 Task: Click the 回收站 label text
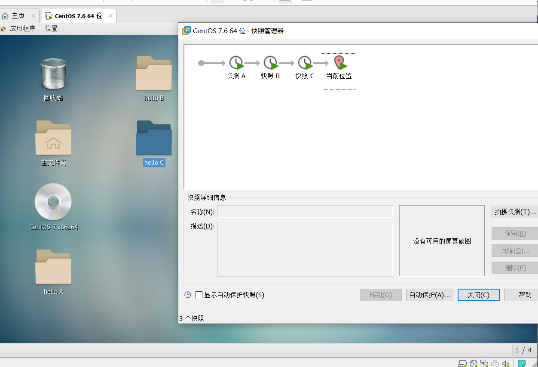click(53, 98)
